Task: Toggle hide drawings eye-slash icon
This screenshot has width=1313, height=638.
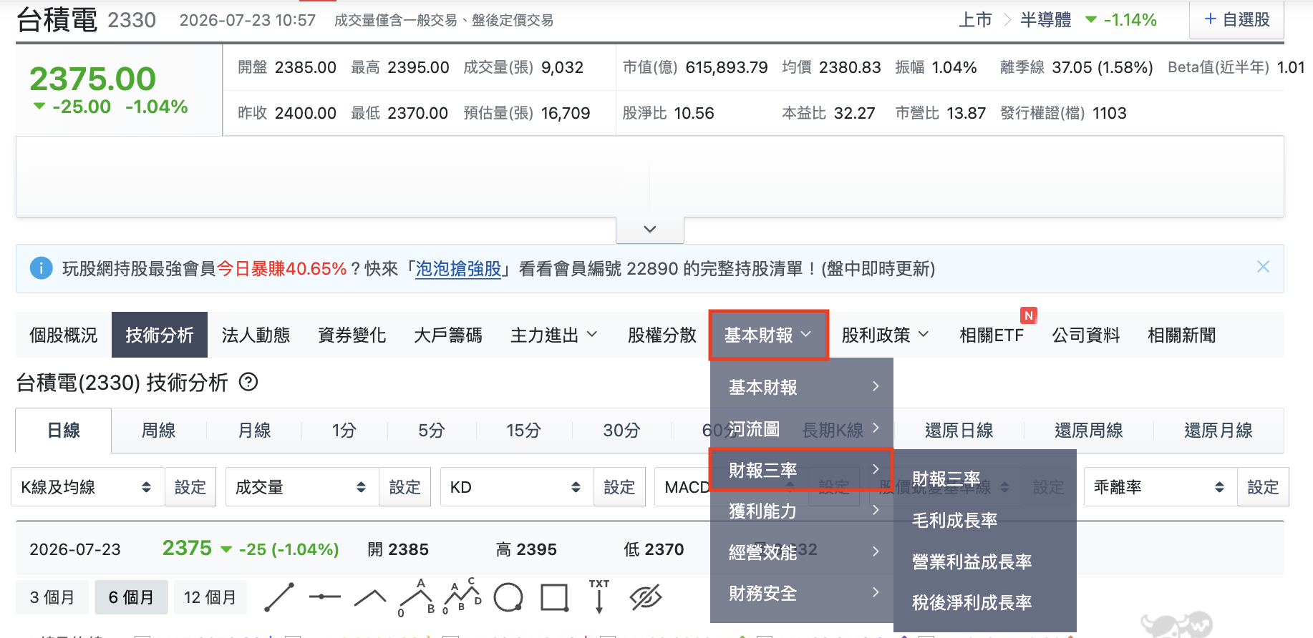Action: point(646,597)
